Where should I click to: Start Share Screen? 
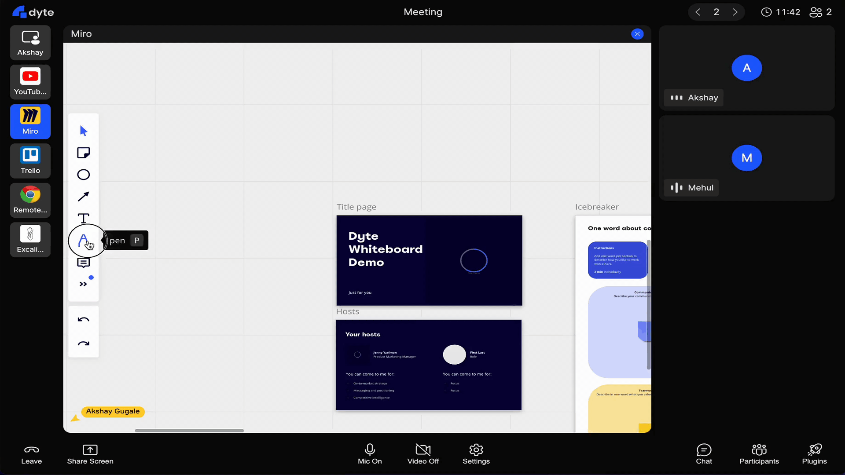90,454
